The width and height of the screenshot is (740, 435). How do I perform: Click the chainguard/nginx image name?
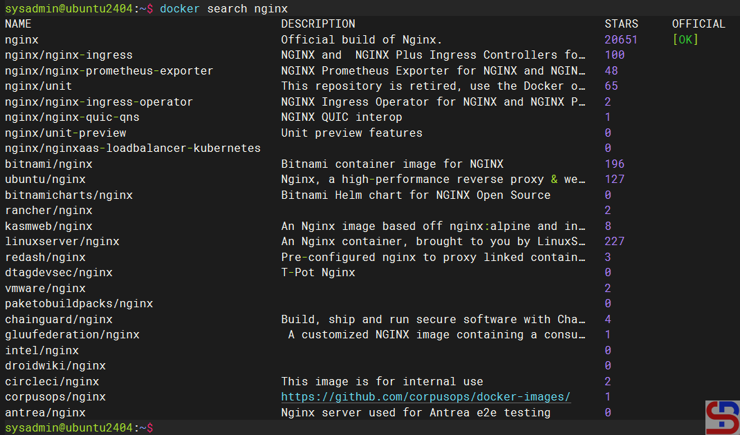coord(59,320)
